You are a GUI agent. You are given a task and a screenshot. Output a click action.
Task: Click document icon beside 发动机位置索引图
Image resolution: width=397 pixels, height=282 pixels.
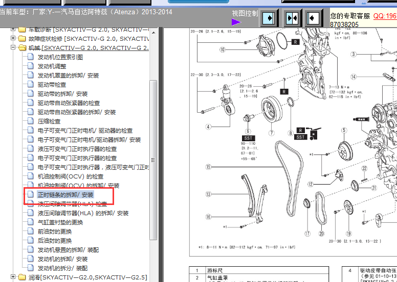click(30, 57)
